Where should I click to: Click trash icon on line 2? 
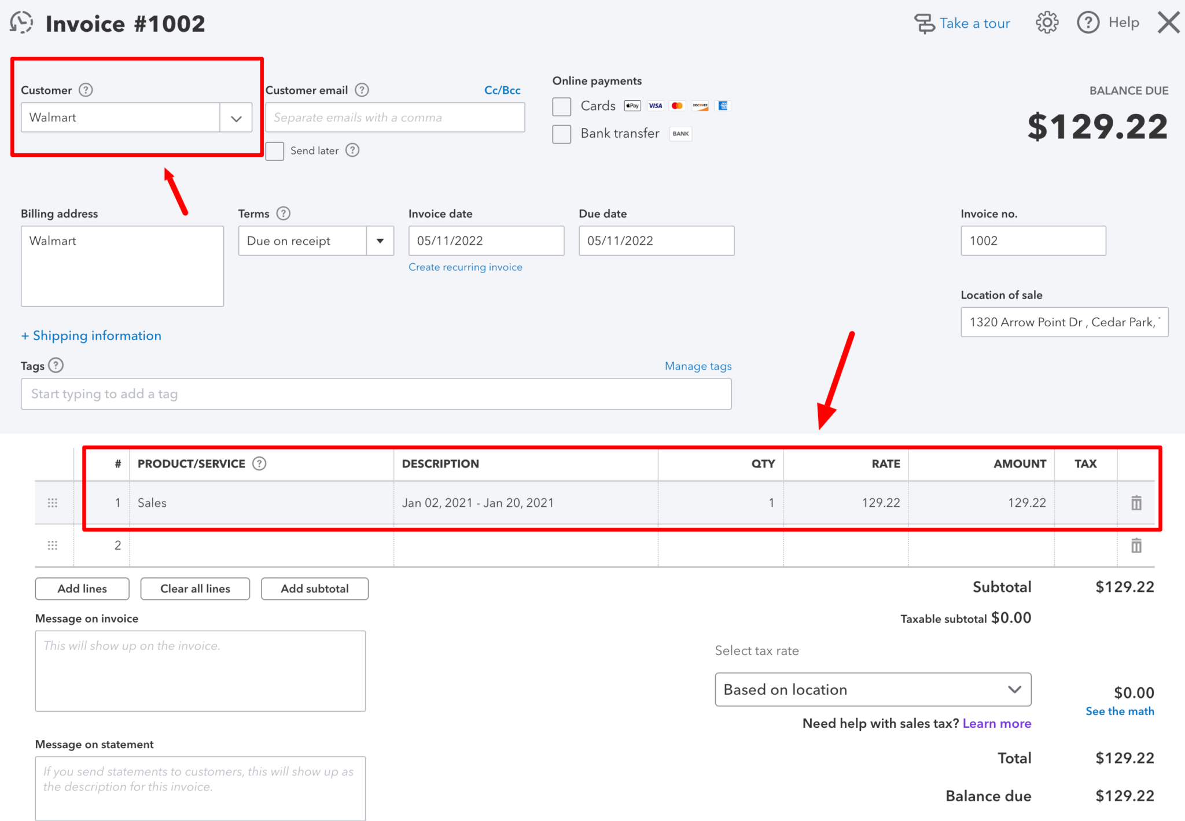click(1136, 546)
